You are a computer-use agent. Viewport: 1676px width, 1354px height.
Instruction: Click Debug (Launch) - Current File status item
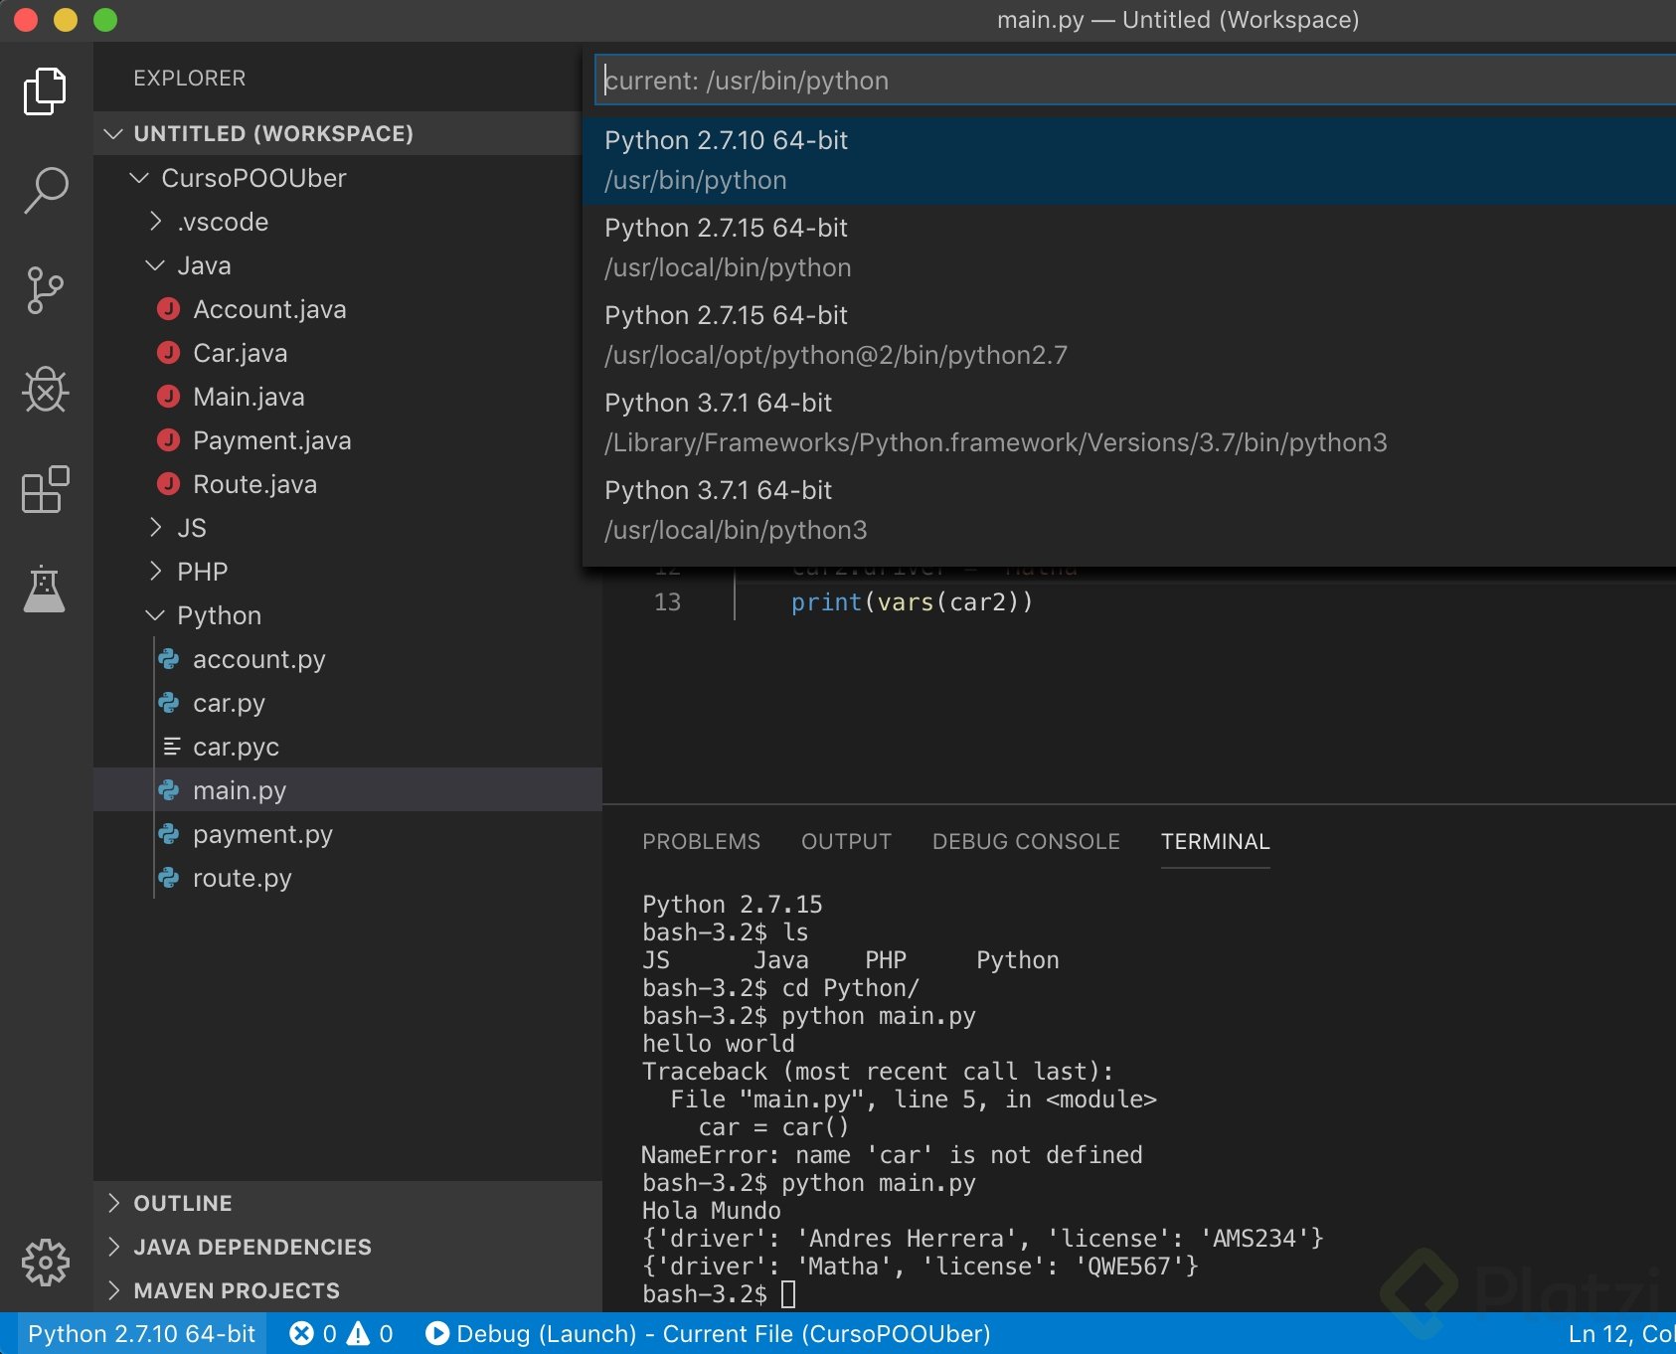708,1333
